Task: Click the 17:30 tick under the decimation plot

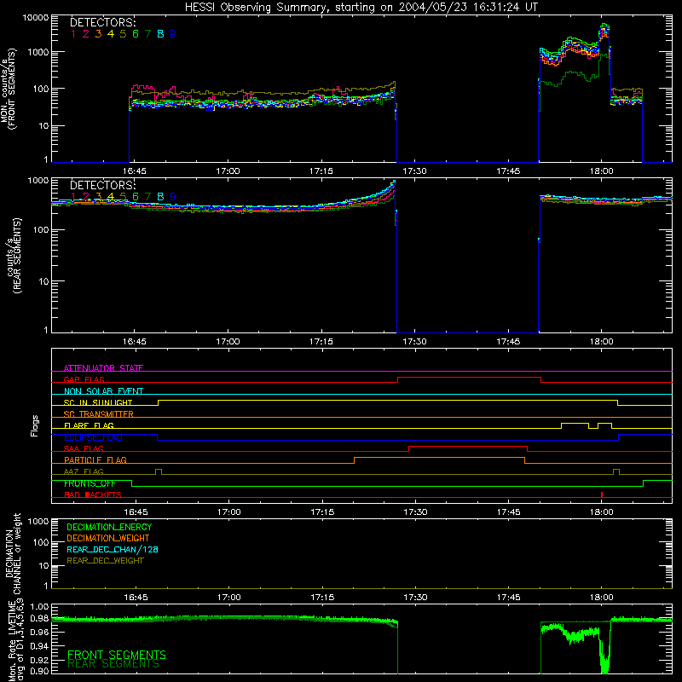Action: click(415, 598)
